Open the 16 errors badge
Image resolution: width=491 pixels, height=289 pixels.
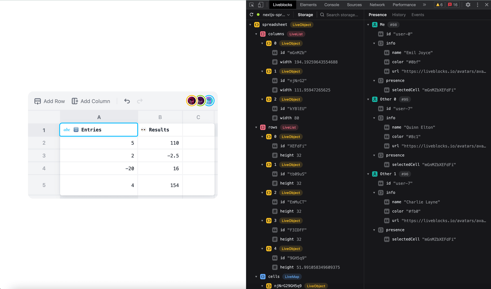coord(453,5)
